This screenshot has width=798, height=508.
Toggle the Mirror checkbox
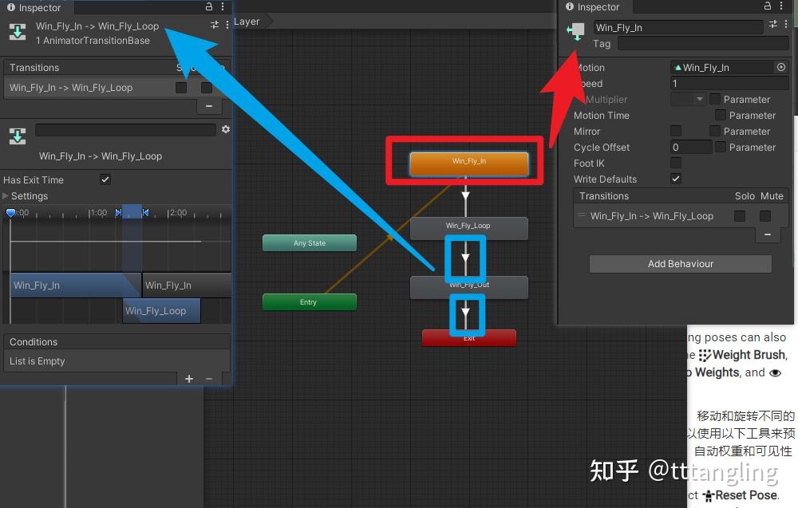(676, 131)
